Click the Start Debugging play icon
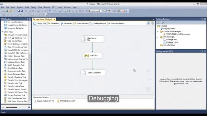The image size is (207, 116). pos(70,11)
